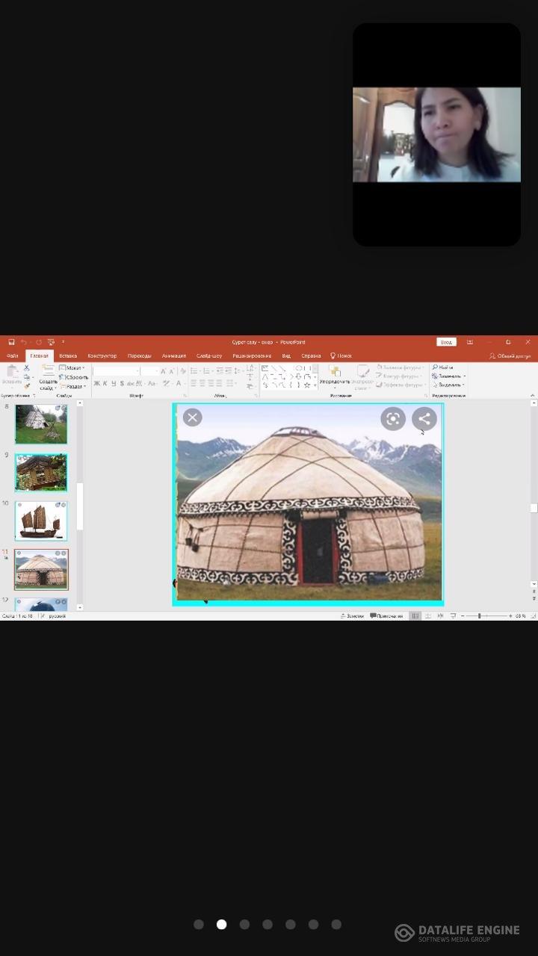Click the Sign in (Вход) button
This screenshot has height=956, width=538.
click(x=446, y=342)
